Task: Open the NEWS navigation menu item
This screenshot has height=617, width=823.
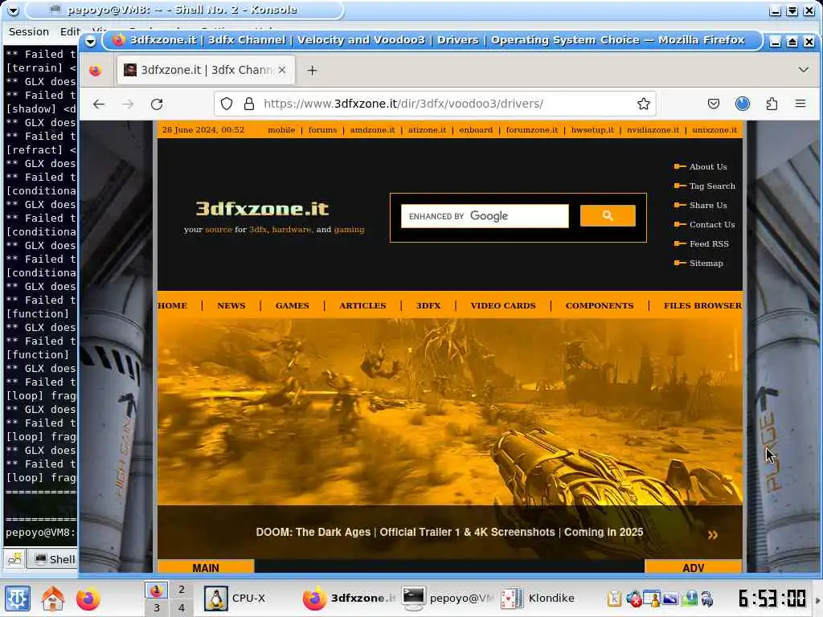Action: coord(231,306)
